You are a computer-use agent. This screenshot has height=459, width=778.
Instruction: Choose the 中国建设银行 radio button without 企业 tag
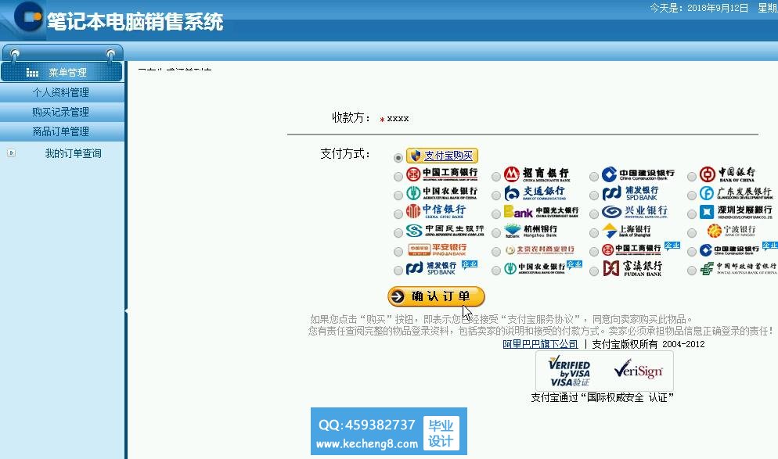point(594,177)
